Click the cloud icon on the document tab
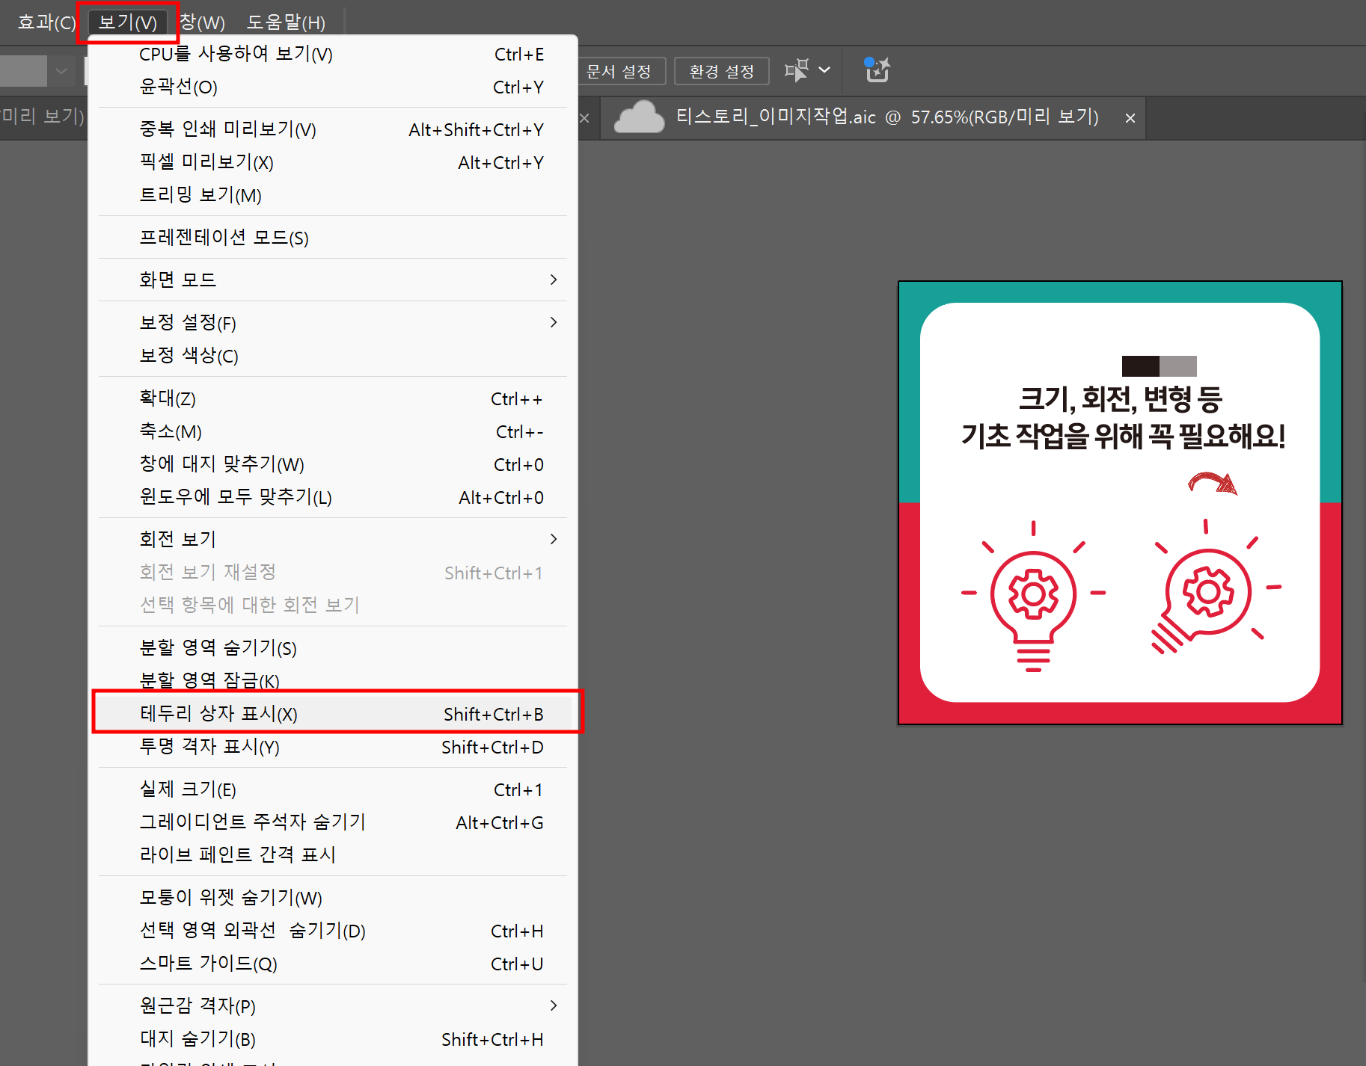Image resolution: width=1366 pixels, height=1066 pixels. 638,117
